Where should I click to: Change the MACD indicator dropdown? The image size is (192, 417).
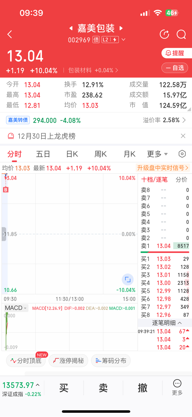pyautogui.click(x=16, y=308)
